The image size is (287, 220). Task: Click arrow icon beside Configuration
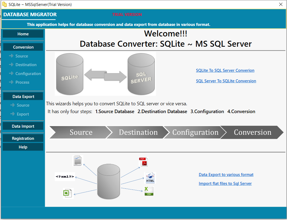click(x=11, y=73)
